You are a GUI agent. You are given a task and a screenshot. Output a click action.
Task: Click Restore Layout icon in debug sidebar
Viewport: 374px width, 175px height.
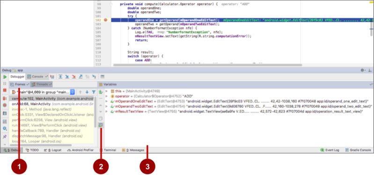(5, 121)
